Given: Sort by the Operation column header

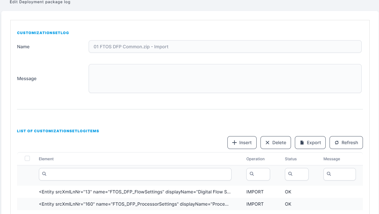Looking at the screenshot, I should click(255, 159).
